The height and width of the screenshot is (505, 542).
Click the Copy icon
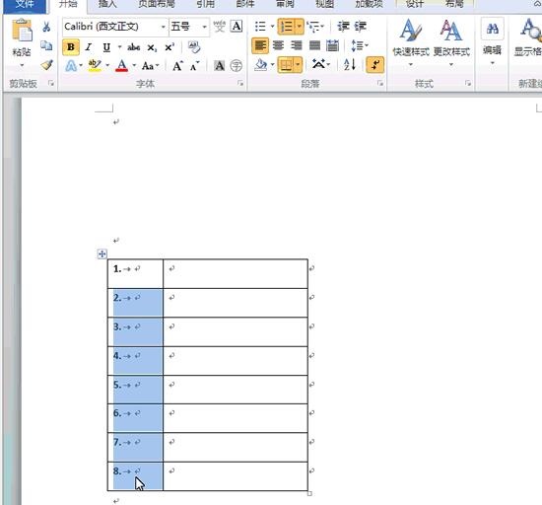click(46, 45)
